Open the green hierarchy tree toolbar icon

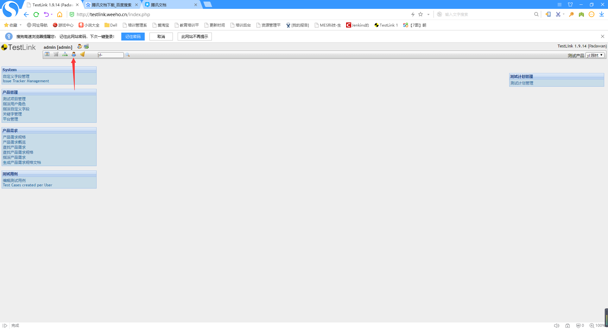[65, 54]
